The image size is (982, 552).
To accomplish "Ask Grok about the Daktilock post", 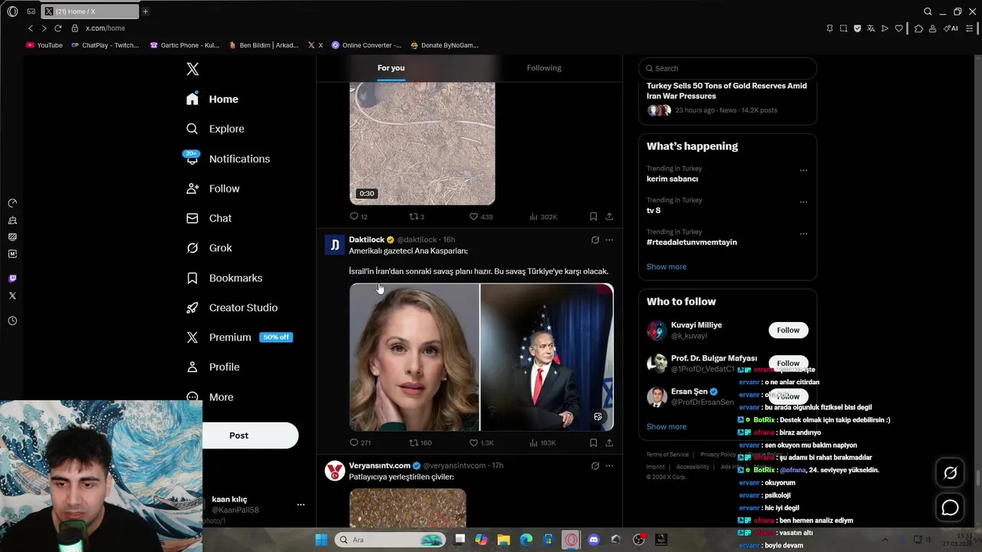I will (x=595, y=240).
